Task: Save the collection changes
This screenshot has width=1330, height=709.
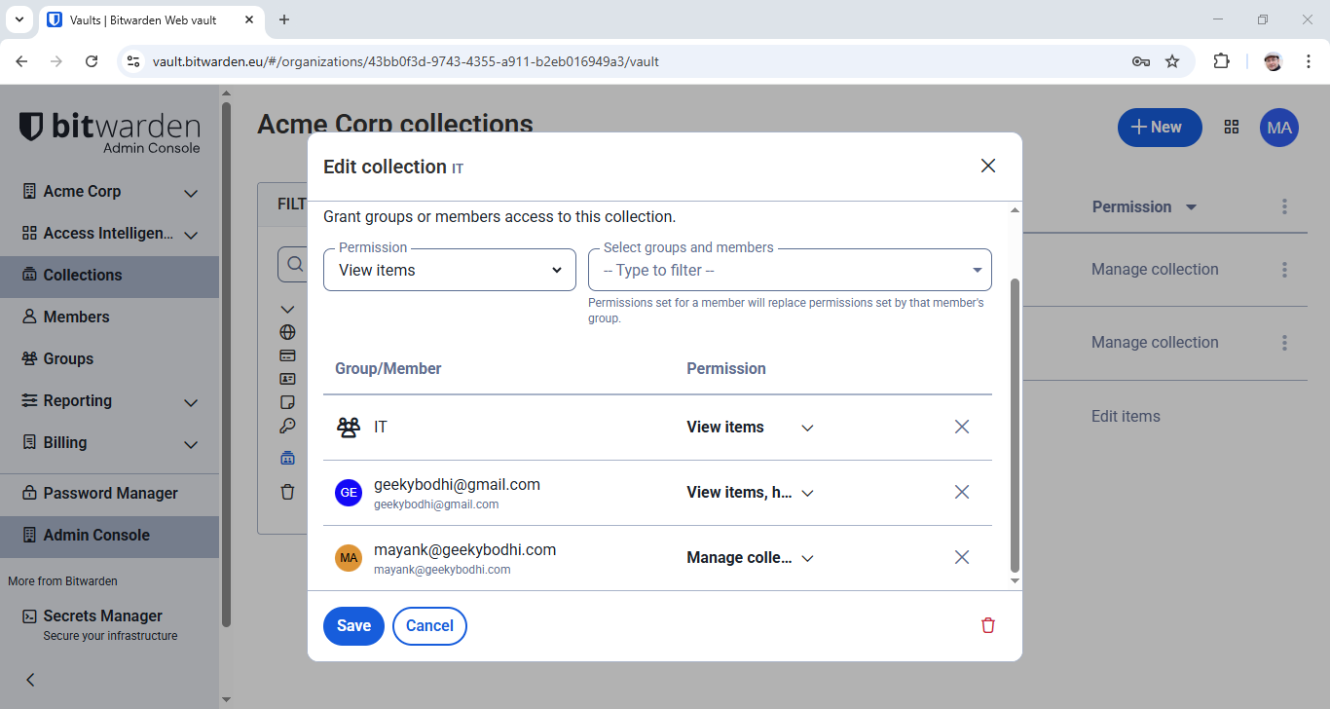Action: point(353,625)
